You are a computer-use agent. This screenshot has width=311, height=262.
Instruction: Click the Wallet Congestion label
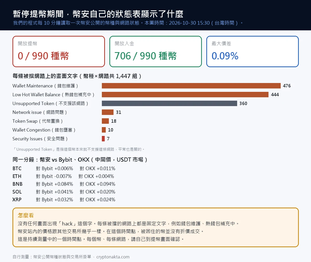click(44, 130)
